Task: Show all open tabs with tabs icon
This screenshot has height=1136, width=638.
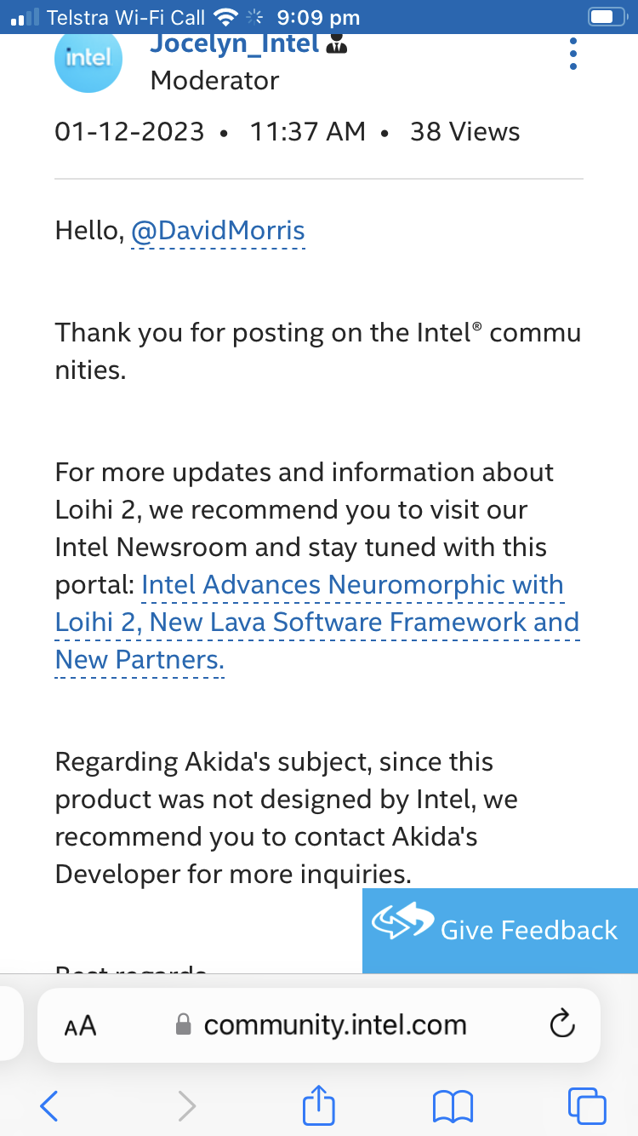Action: point(587,1106)
